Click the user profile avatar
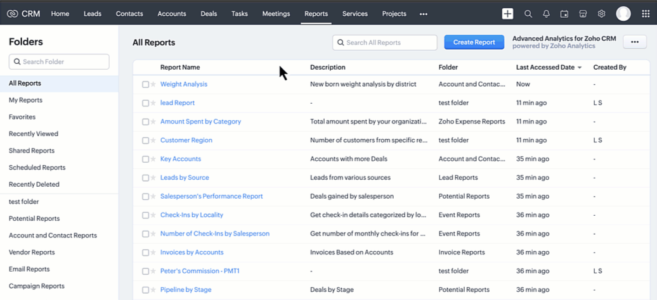This screenshot has height=300, width=657. (x=623, y=14)
